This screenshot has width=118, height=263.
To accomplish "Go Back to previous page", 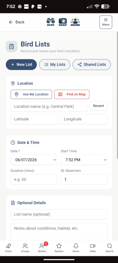I will [17, 22].
